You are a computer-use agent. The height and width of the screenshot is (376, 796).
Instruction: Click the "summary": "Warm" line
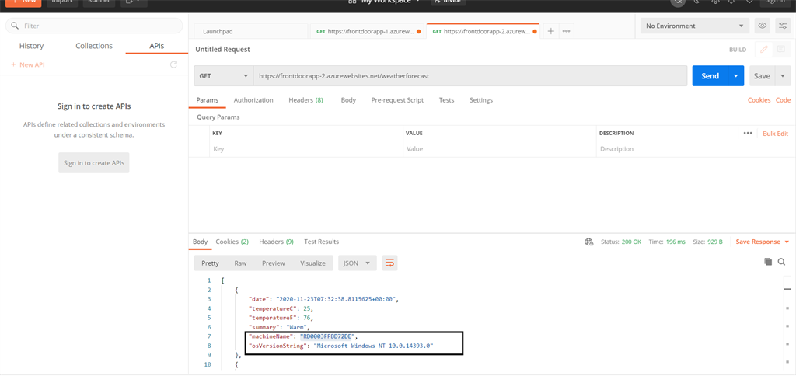279,327
